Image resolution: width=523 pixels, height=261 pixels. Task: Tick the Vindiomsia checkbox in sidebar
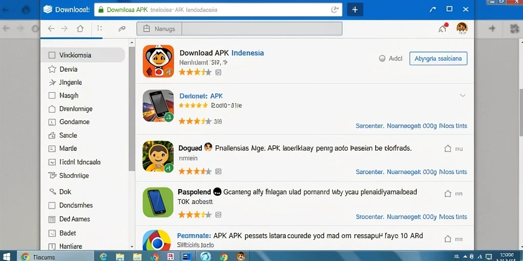52,55
